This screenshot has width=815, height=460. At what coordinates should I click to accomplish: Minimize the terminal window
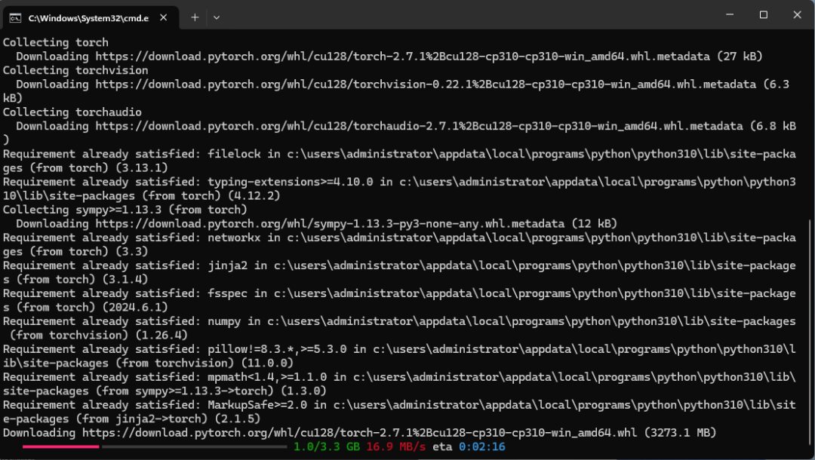[x=730, y=14]
